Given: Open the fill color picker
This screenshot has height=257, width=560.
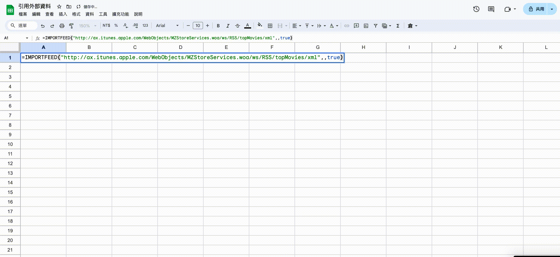Looking at the screenshot, I should 260,26.
